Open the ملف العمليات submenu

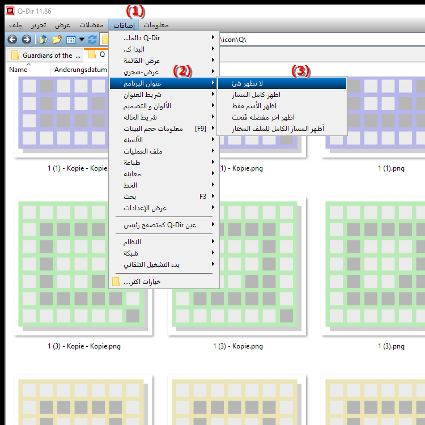pyautogui.click(x=163, y=151)
